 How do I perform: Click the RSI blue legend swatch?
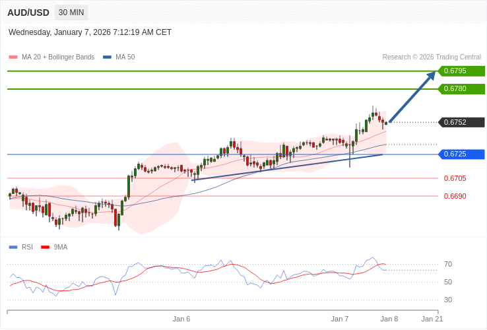click(13, 247)
